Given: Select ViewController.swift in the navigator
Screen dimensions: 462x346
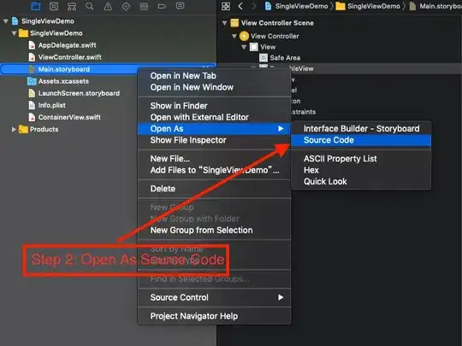Looking at the screenshot, I should (x=70, y=57).
